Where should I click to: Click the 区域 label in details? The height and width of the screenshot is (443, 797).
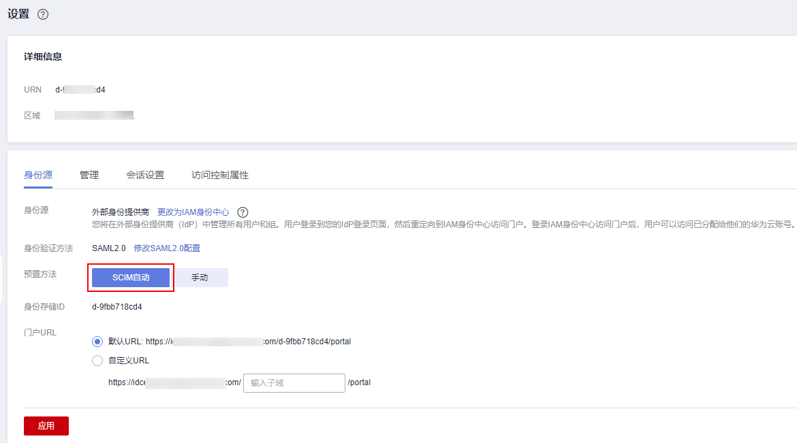click(x=32, y=116)
